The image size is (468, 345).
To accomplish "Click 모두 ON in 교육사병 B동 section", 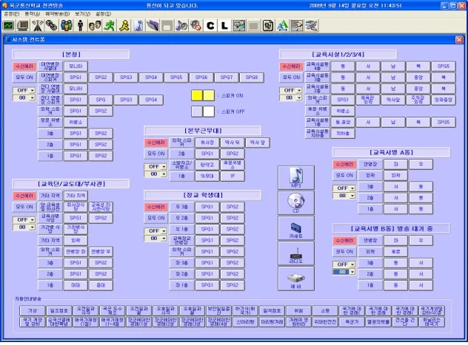I will (344, 252).
